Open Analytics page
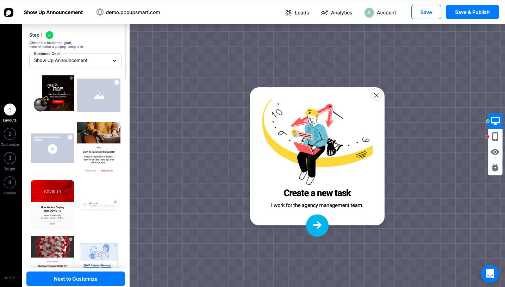 [336, 13]
